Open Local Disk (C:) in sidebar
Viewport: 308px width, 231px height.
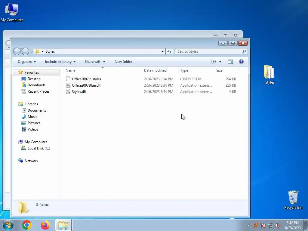coord(39,148)
